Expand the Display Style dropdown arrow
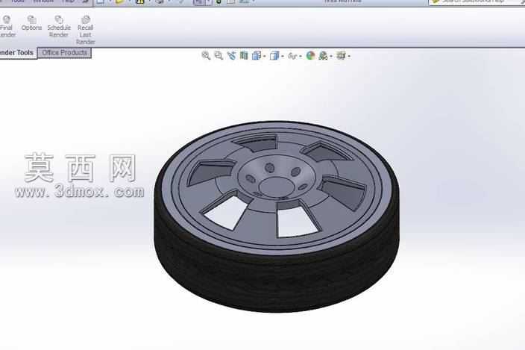Image resolution: width=525 pixels, height=350 pixels. pyautogui.click(x=283, y=56)
